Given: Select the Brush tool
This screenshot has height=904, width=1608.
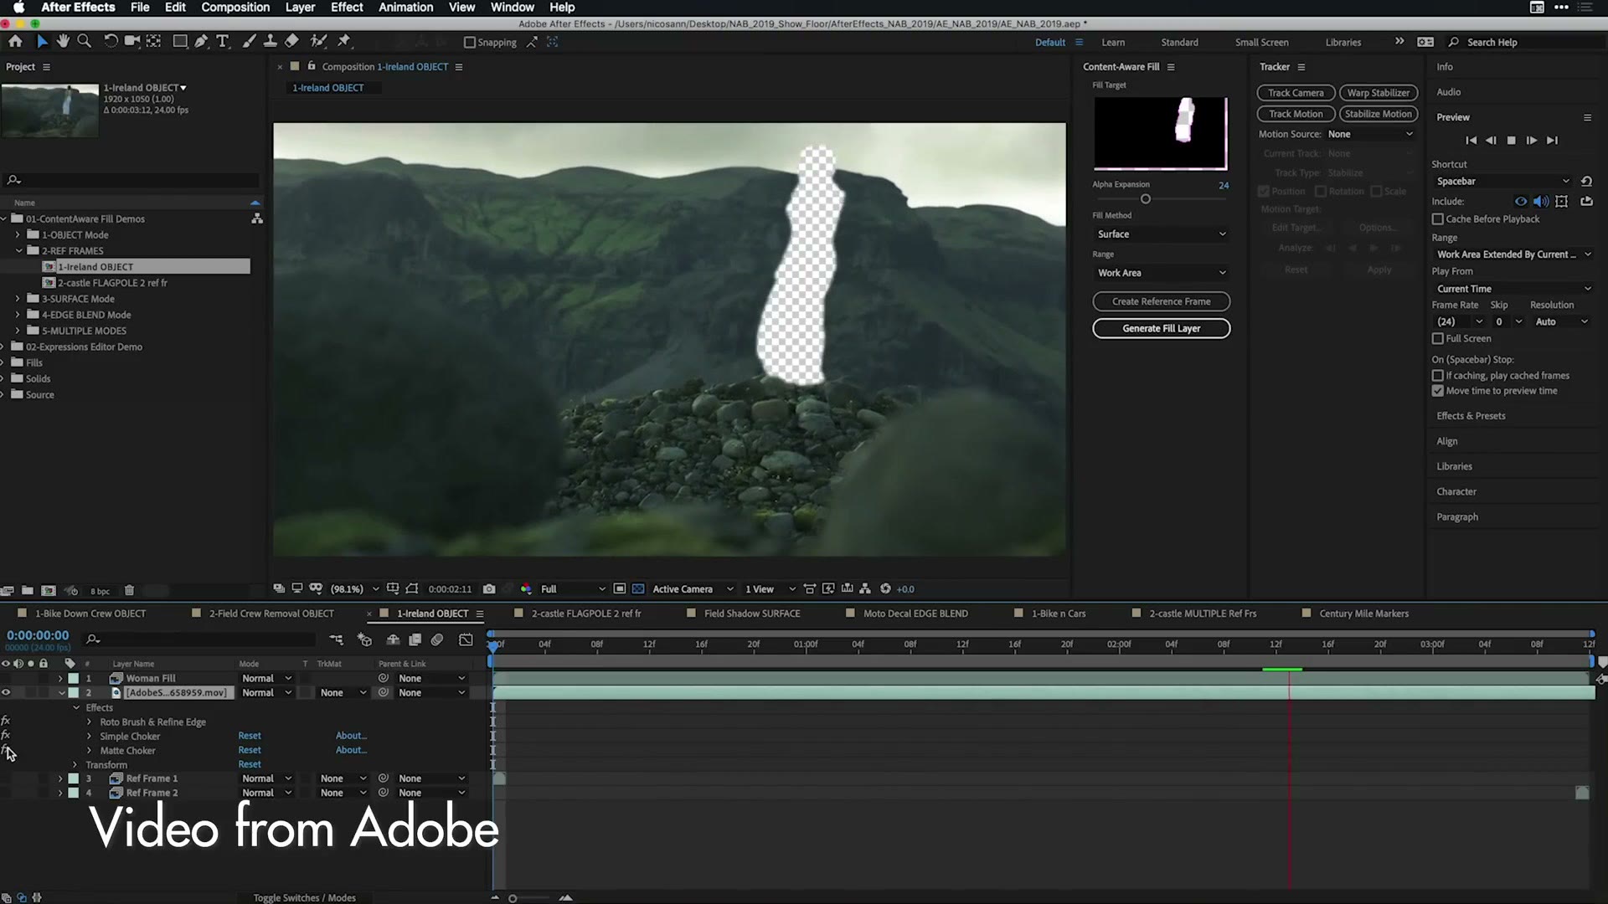Looking at the screenshot, I should [x=249, y=41].
